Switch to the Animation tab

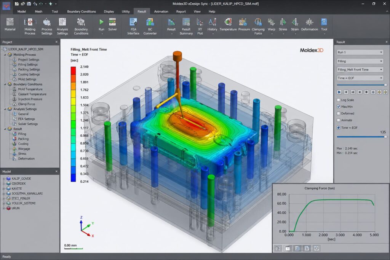[x=161, y=11]
